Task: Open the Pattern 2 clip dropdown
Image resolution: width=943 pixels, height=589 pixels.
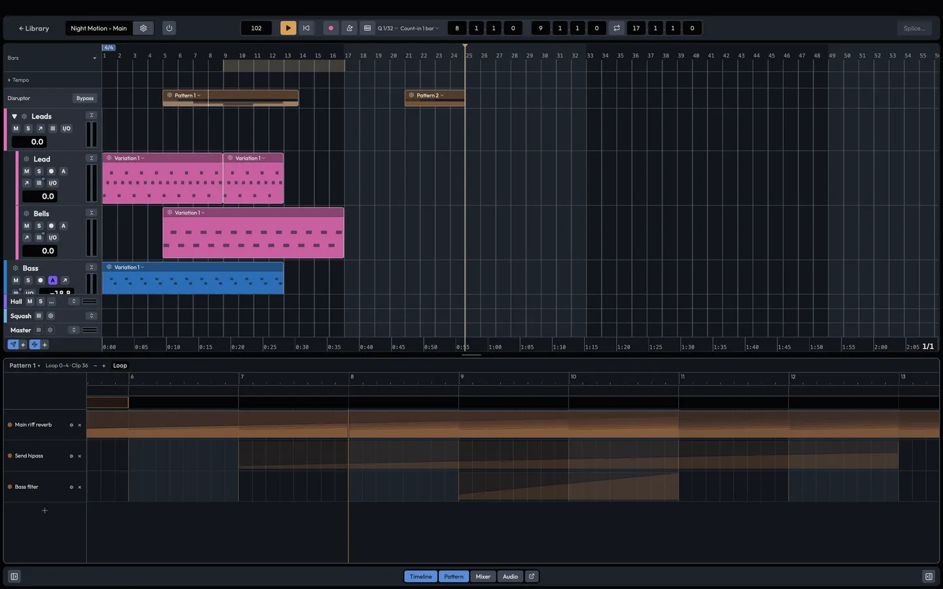Action: click(442, 96)
